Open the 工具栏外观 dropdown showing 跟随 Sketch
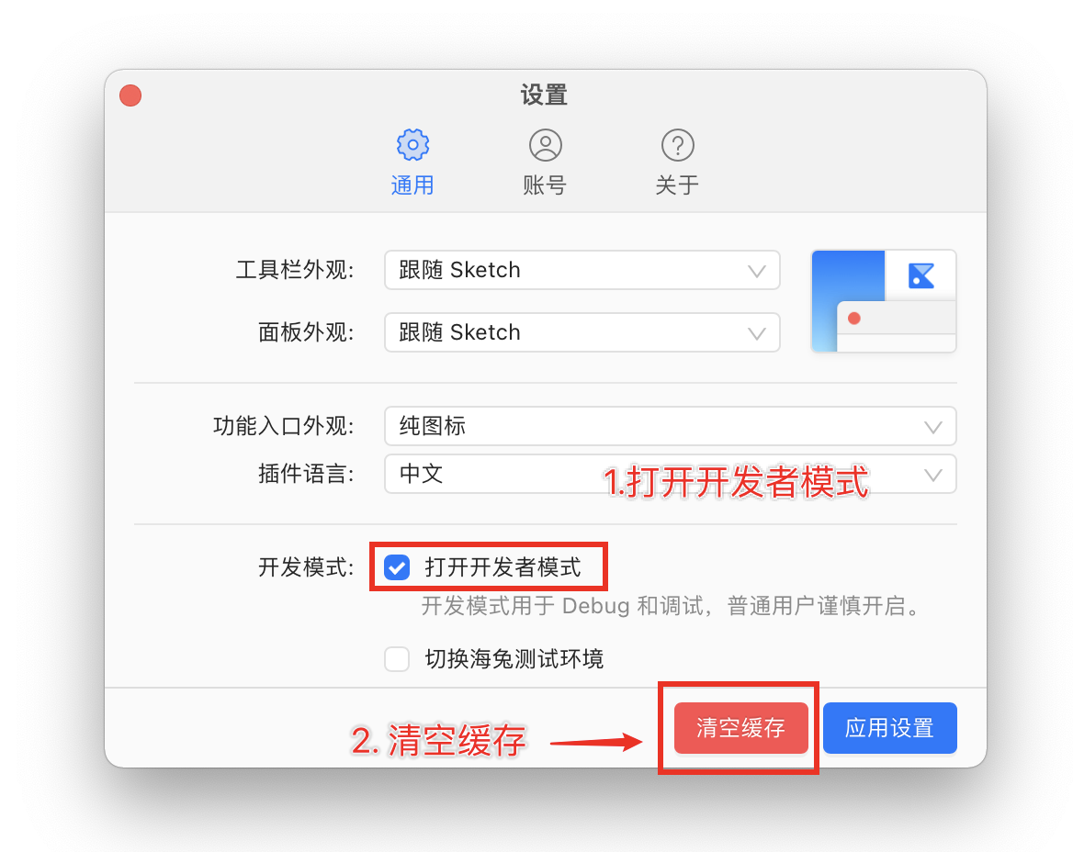Screen dimensions: 1073x852 (582, 270)
